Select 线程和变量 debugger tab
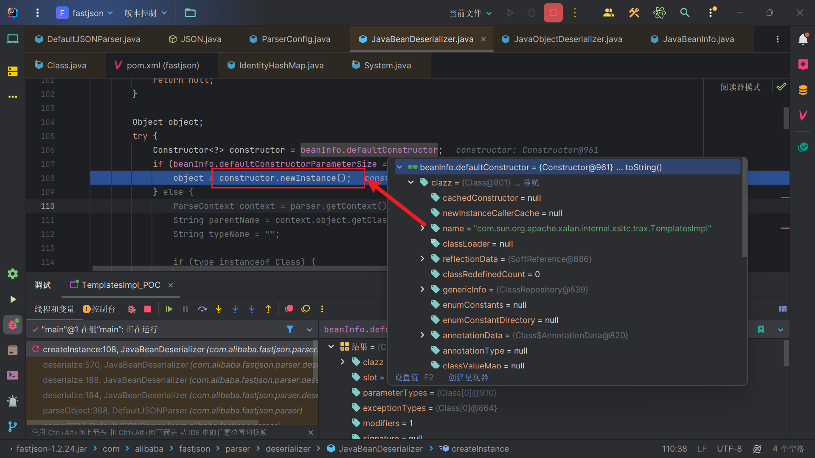 (x=54, y=309)
